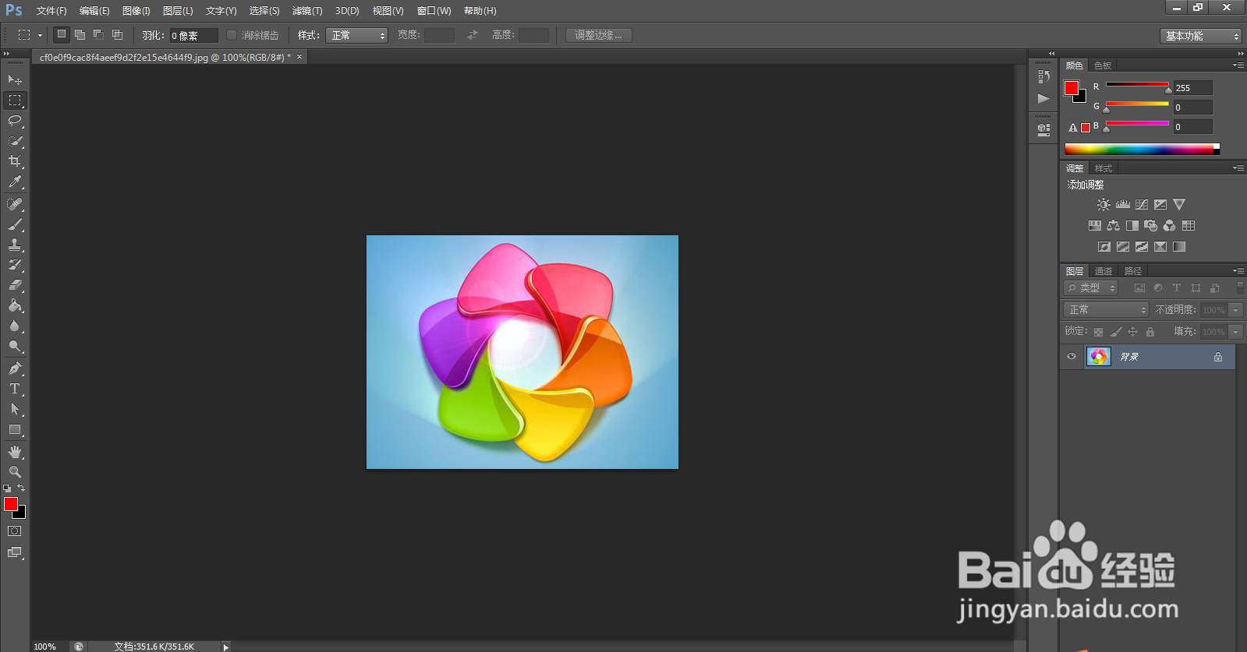Click the 羽化 feather input field

(x=193, y=35)
